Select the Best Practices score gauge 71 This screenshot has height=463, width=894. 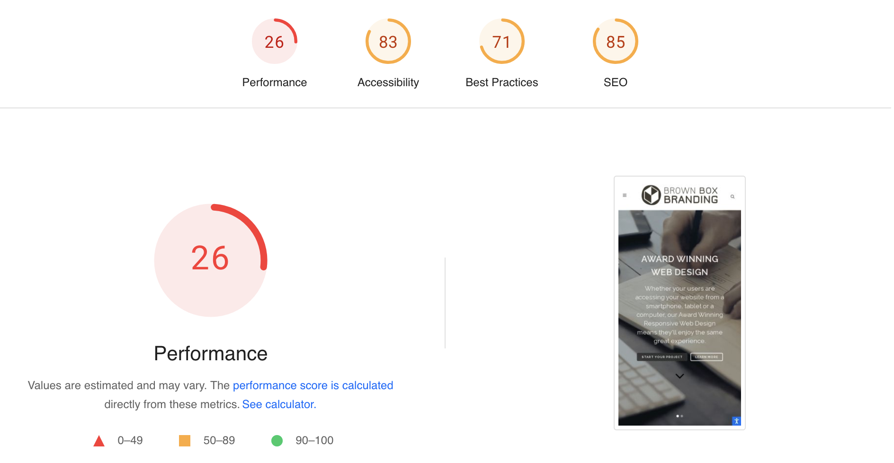[501, 42]
